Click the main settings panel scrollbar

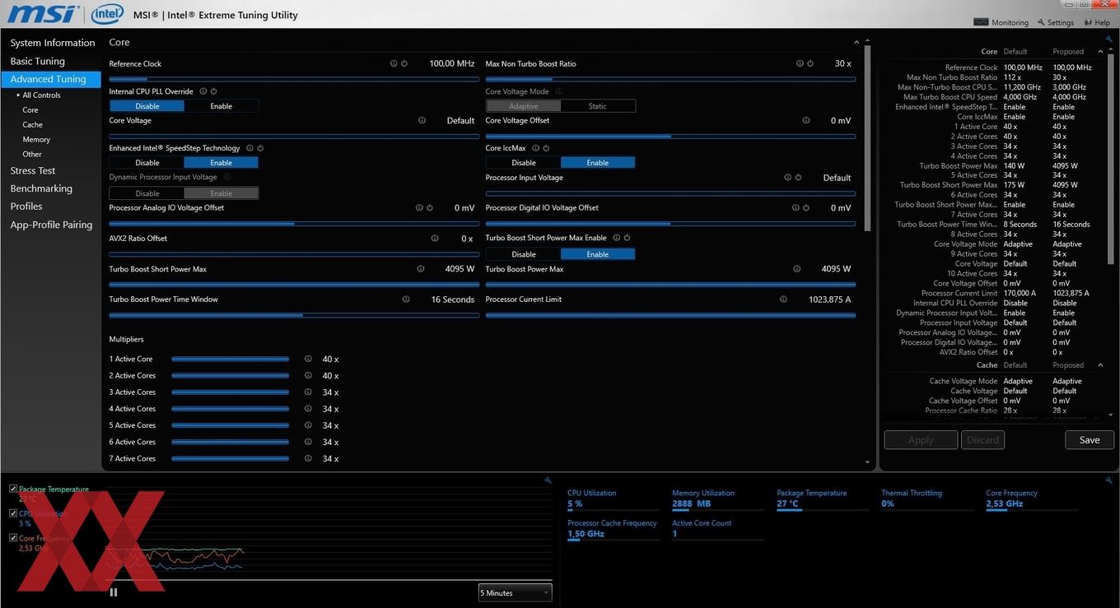pyautogui.click(x=867, y=140)
